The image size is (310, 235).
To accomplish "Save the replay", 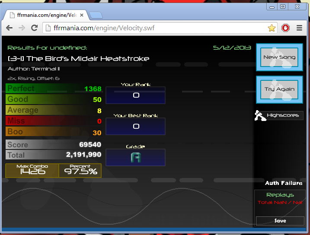I will tap(280, 221).
